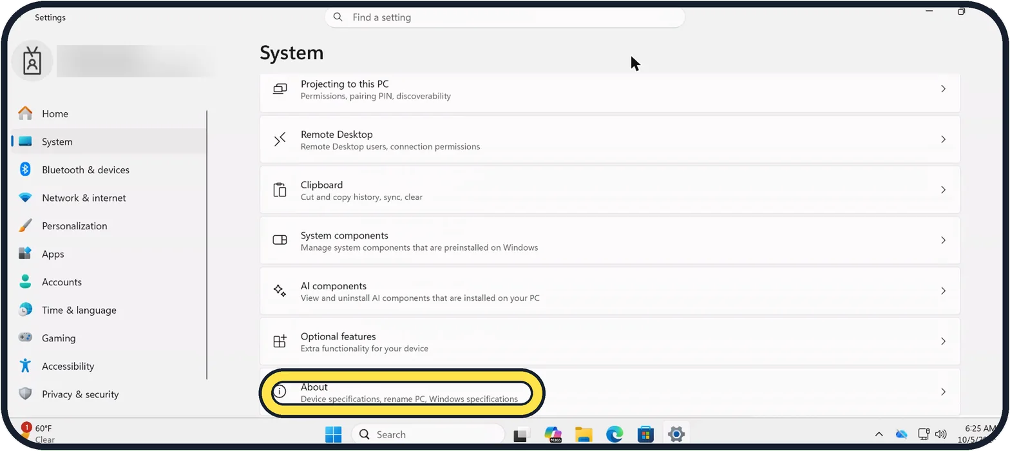Click the Home house icon

click(25, 113)
